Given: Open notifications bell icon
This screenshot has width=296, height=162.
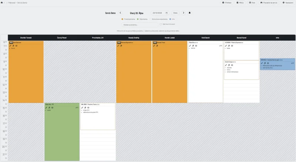Looking at the screenshot, I should tap(189, 13).
